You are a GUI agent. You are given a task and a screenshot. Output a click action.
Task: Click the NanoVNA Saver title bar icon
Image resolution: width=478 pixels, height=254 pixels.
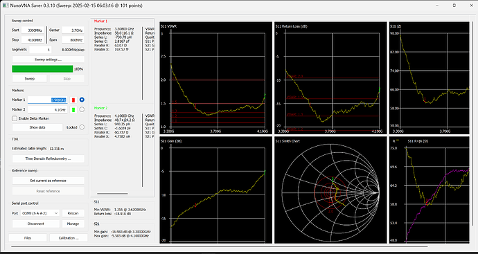tap(5, 6)
